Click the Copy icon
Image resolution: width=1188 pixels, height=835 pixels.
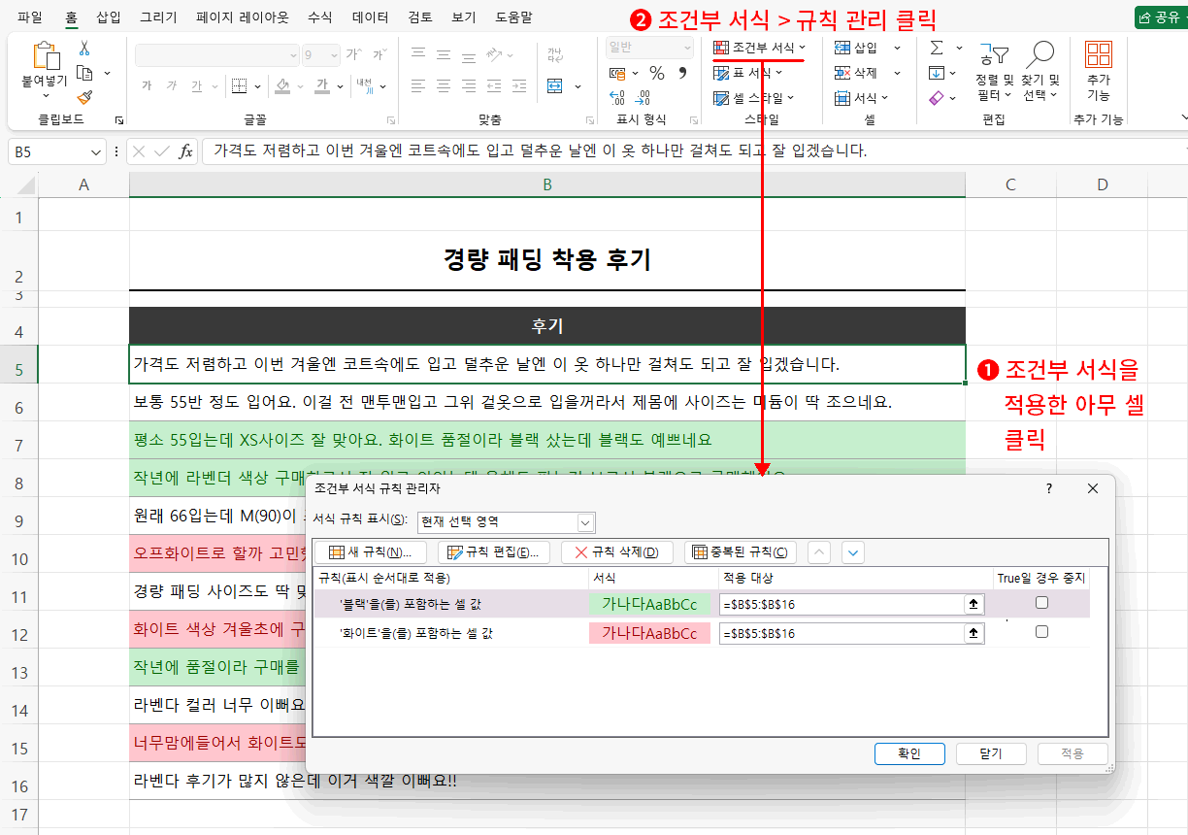84,73
